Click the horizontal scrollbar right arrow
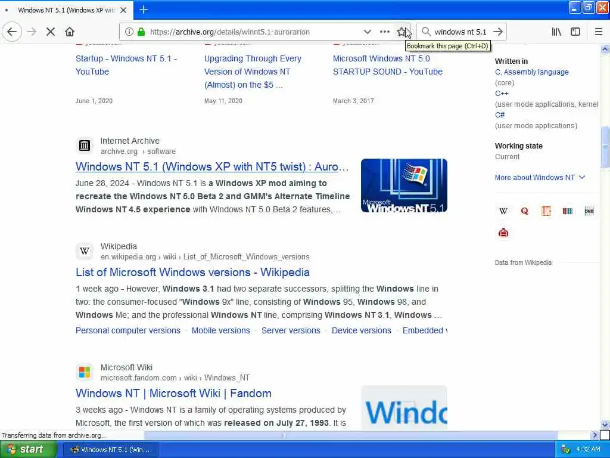The width and height of the screenshot is (610, 458). (x=595, y=435)
